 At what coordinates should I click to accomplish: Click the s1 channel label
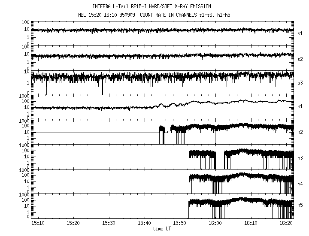(x=300, y=33)
